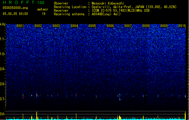Click the Observer label
This screenshot has height=120, width=189.
click(x=61, y=3)
